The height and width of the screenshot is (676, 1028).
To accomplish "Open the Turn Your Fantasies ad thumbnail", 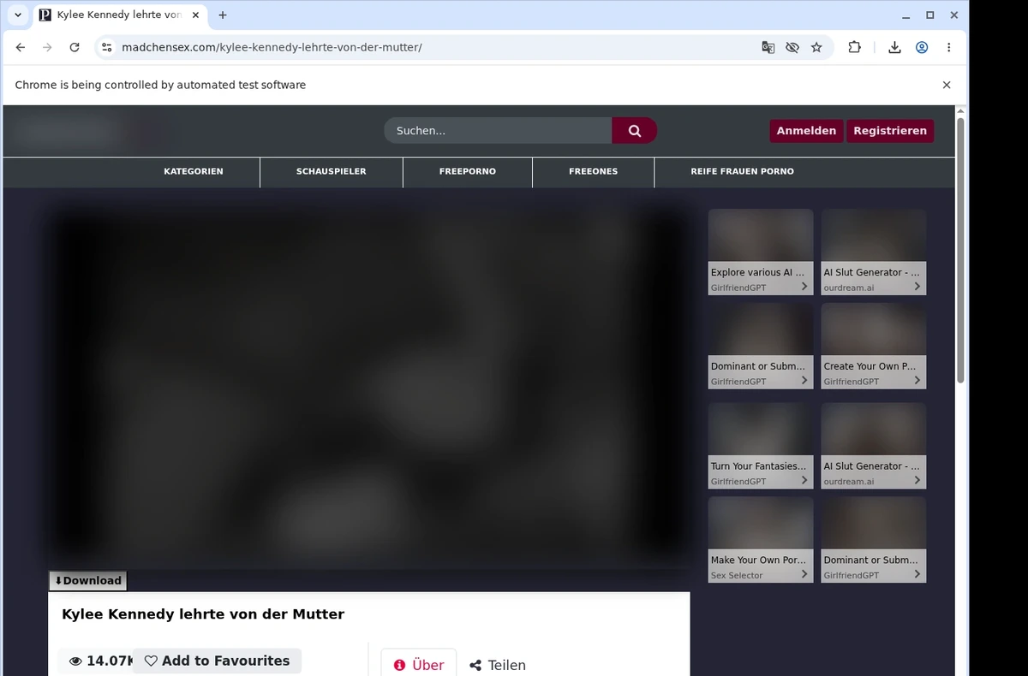I will [x=761, y=446].
